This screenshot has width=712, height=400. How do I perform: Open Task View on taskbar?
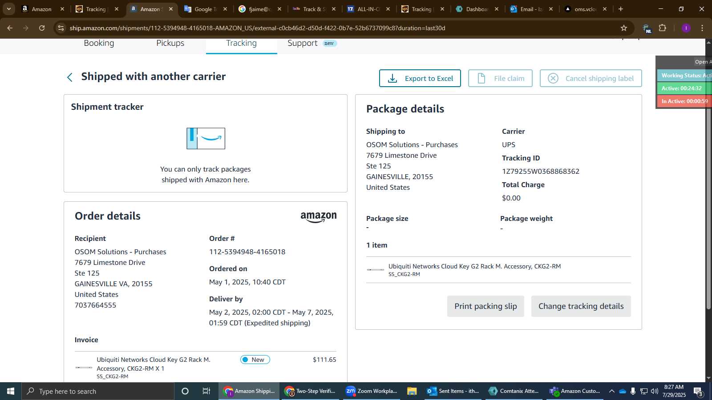206,391
